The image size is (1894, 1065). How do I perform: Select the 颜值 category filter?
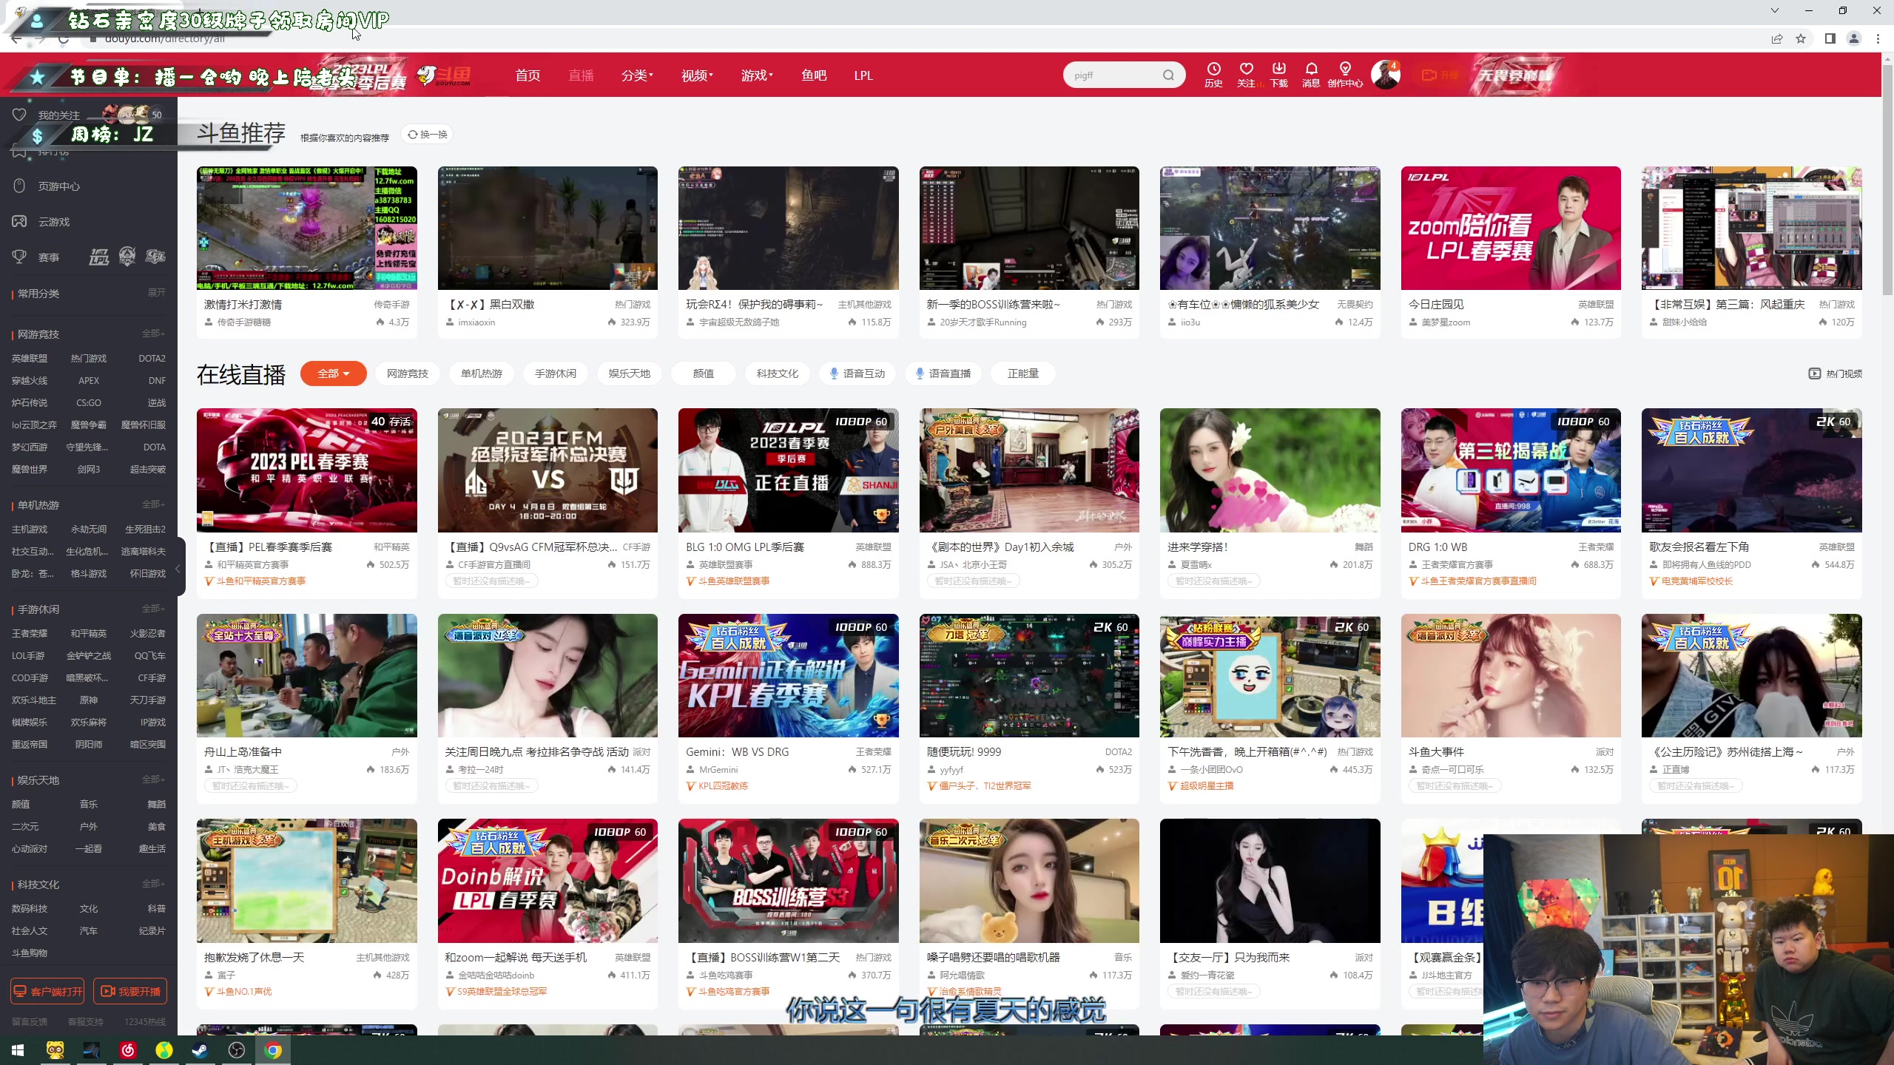point(703,373)
